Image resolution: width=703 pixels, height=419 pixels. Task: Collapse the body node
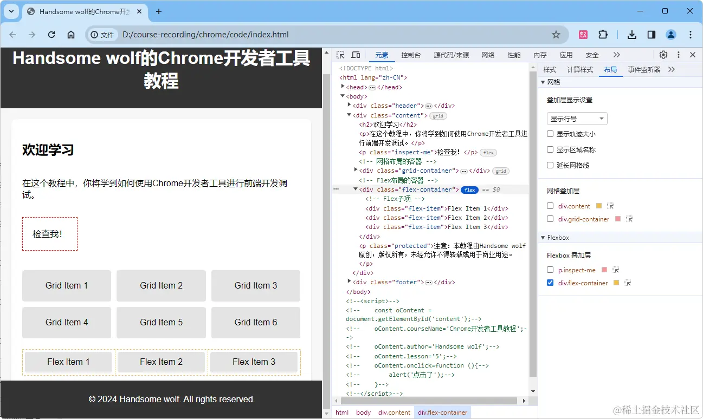[343, 96]
